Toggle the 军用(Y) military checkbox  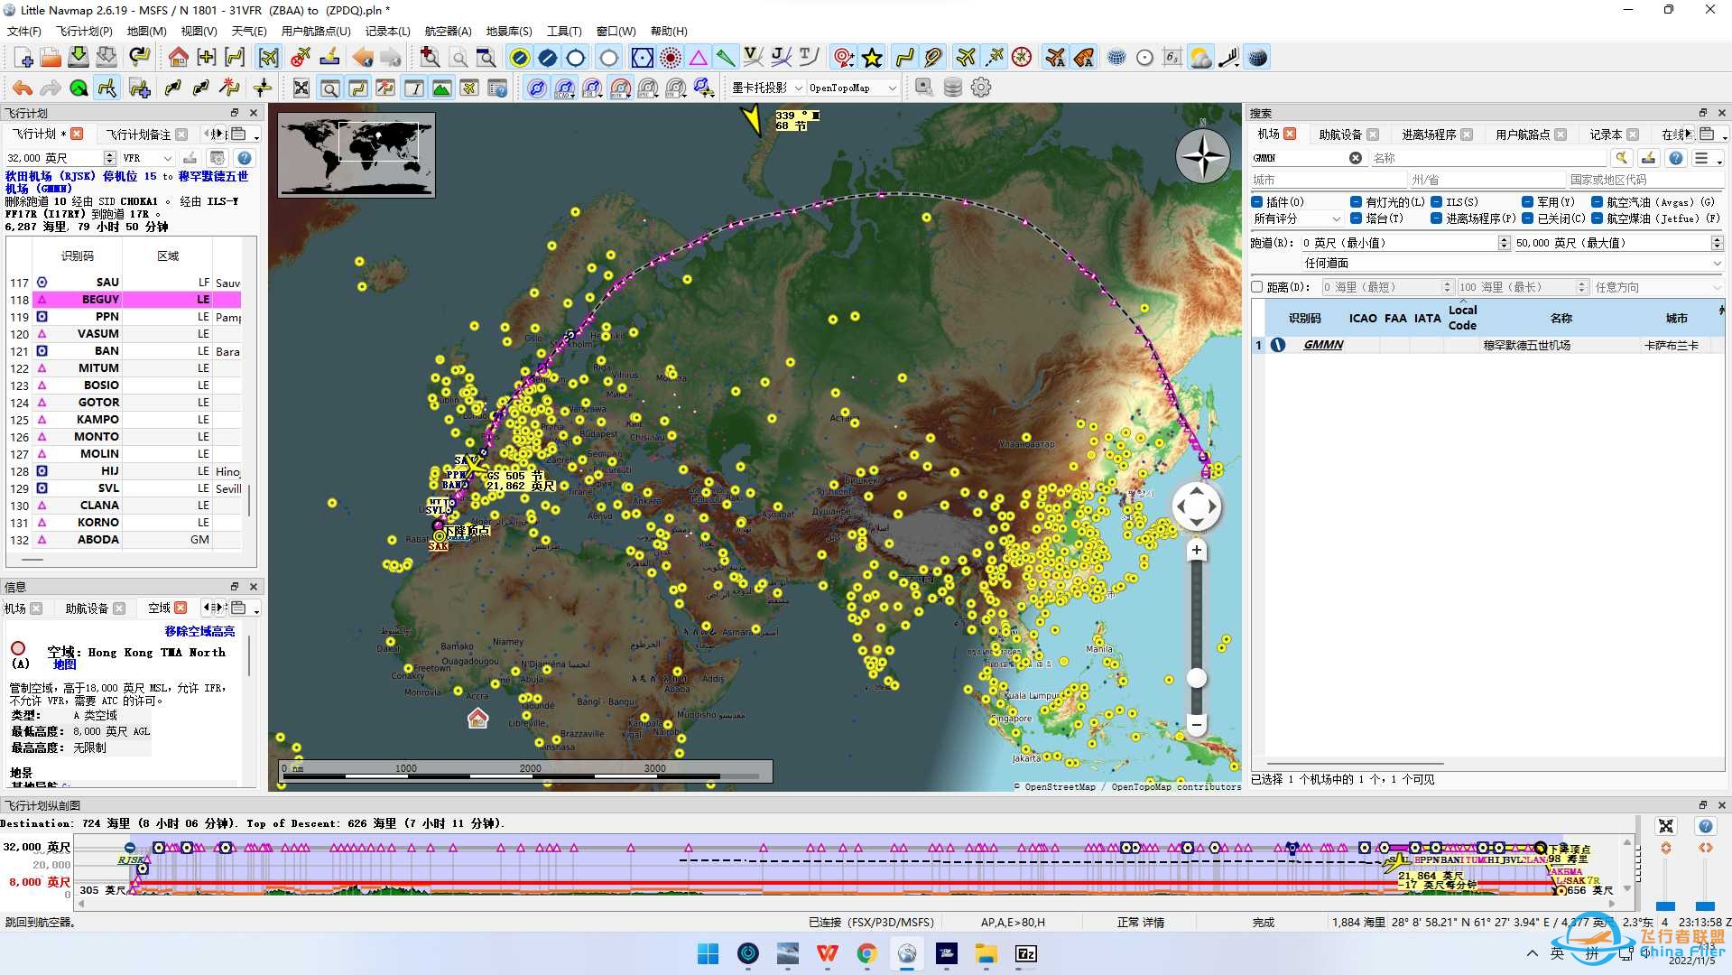pos(1527,201)
